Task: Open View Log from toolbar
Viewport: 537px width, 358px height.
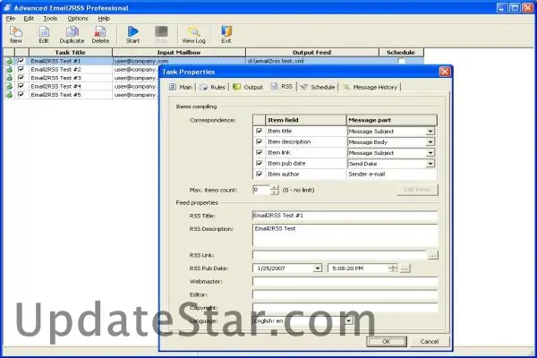Action: click(x=193, y=35)
